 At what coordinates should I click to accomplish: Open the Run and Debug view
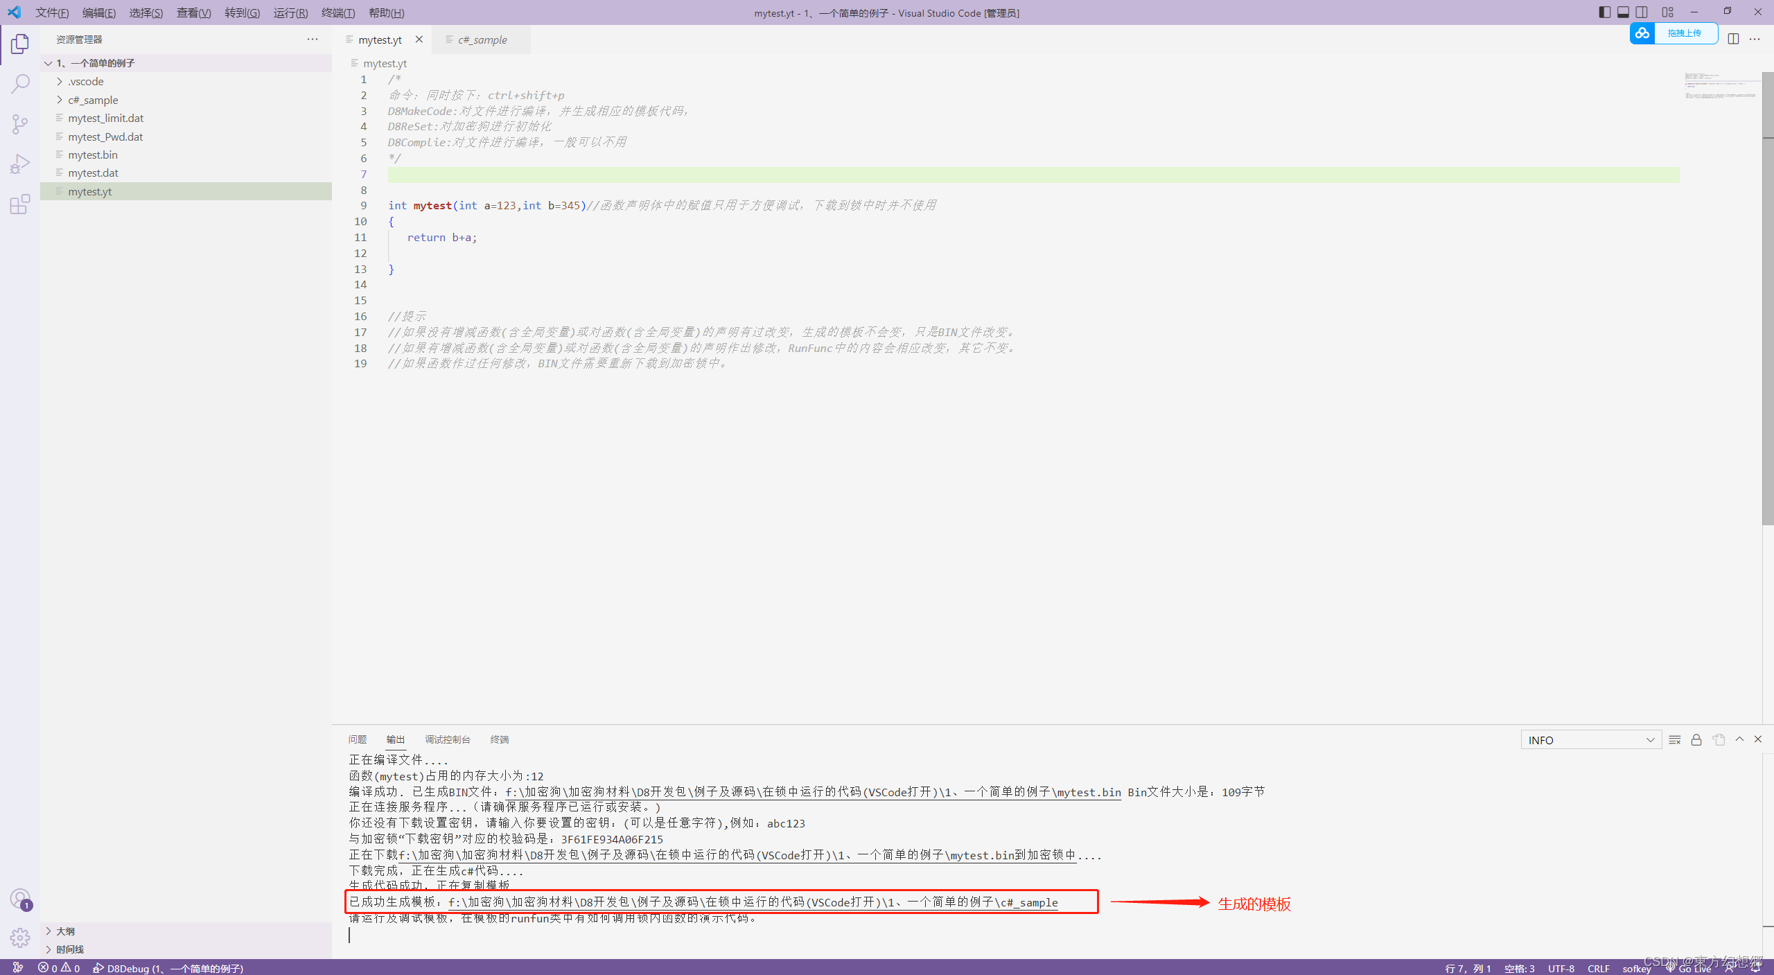point(20,164)
